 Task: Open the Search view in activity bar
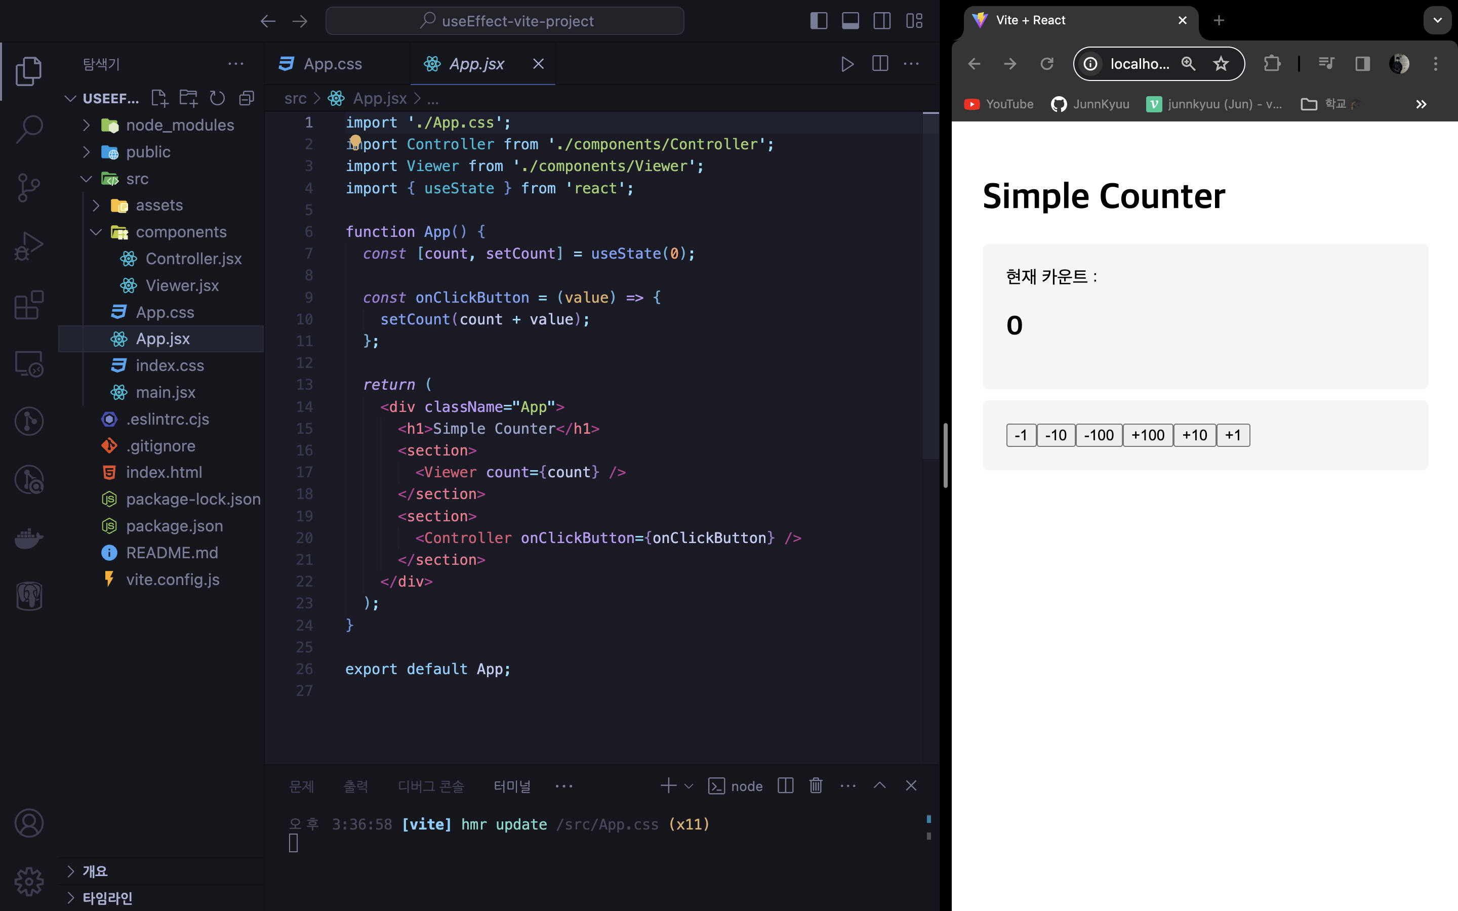(x=28, y=129)
